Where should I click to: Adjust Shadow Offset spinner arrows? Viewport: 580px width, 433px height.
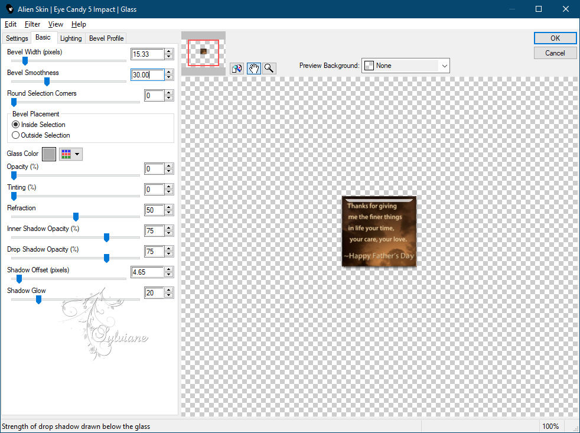click(169, 272)
